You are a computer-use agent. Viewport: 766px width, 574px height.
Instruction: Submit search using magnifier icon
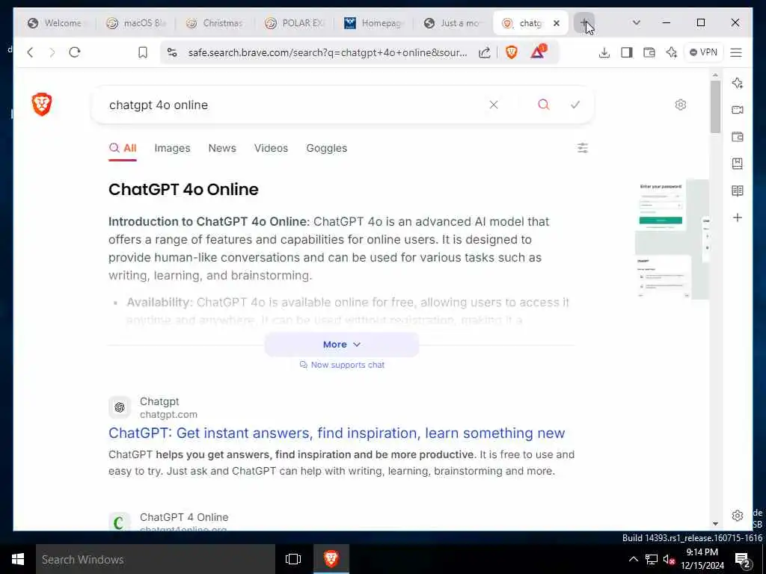[x=544, y=105]
